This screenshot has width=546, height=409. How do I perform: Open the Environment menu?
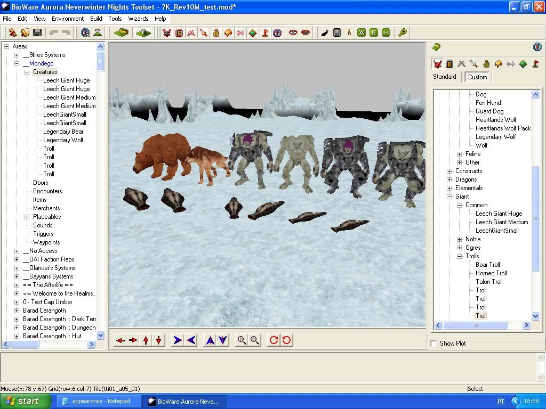[x=68, y=19]
